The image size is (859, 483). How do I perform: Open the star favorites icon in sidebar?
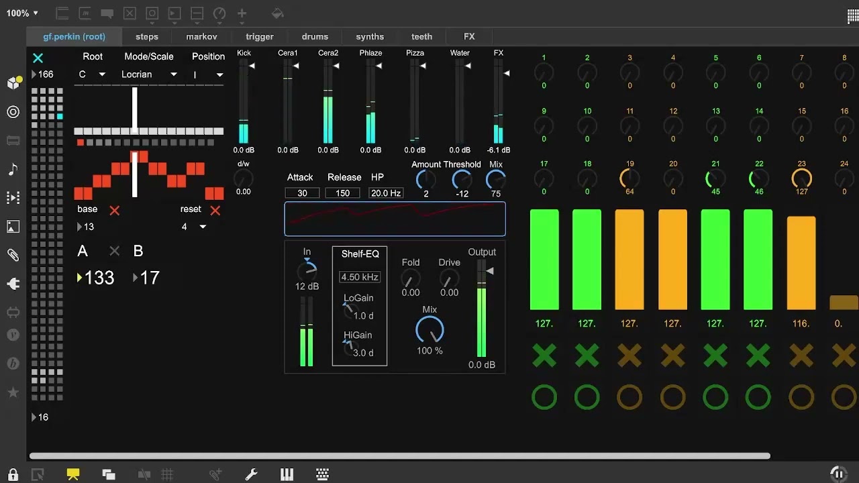pos(13,392)
